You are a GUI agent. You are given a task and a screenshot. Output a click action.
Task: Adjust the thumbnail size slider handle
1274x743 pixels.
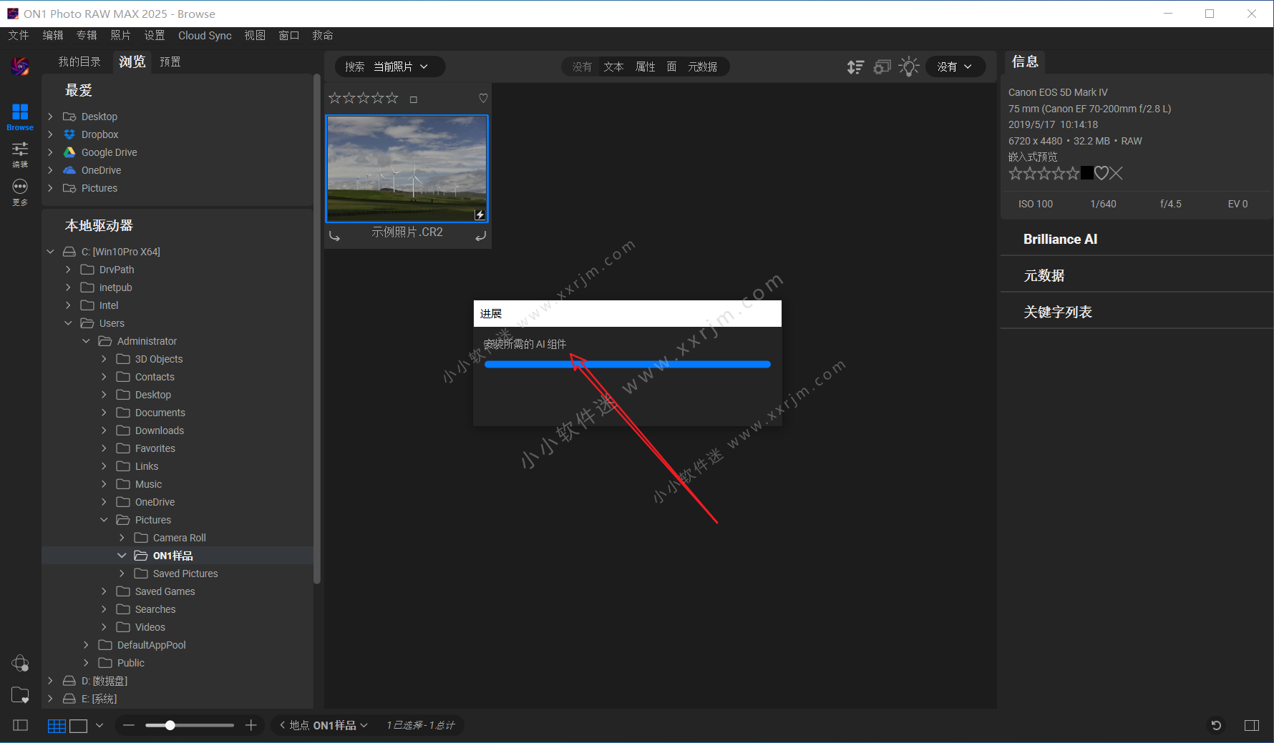(x=170, y=725)
